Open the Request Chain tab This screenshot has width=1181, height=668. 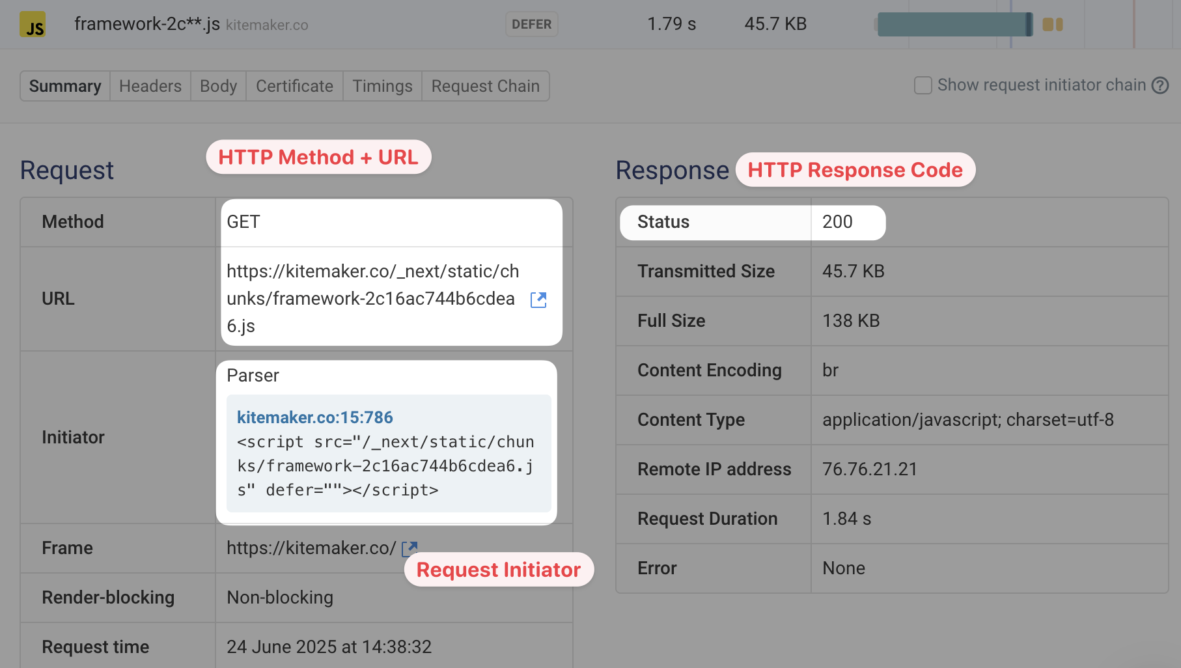[x=486, y=86]
